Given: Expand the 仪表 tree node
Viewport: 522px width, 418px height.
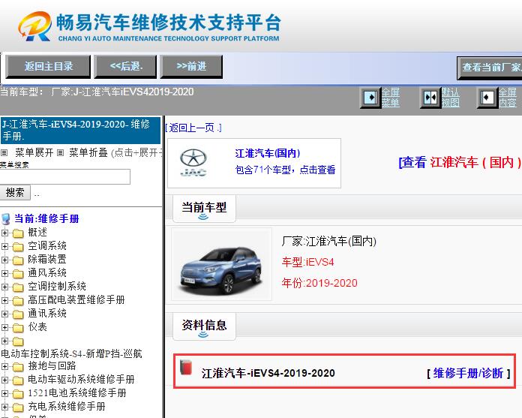Looking at the screenshot, I should click(x=4, y=327).
